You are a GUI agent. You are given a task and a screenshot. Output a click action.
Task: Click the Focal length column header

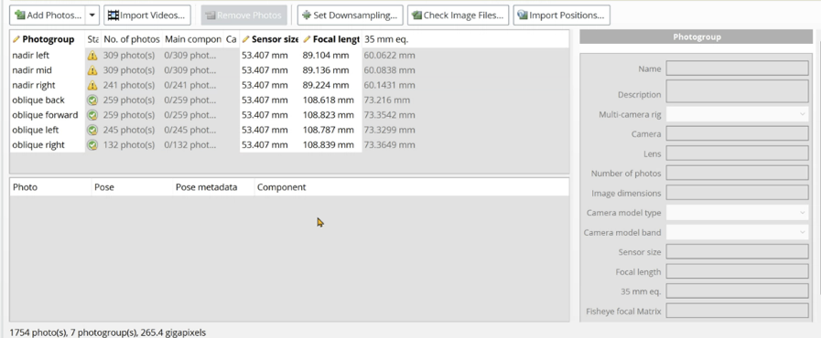tap(331, 39)
